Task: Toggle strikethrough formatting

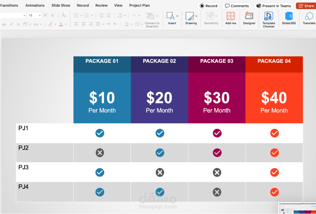Action: [x=4, y=24]
